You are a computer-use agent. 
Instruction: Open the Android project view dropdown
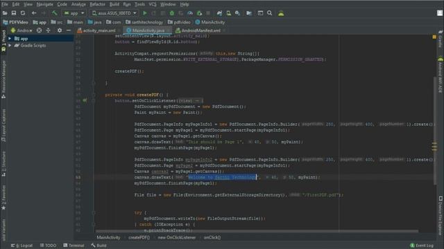coord(22,30)
